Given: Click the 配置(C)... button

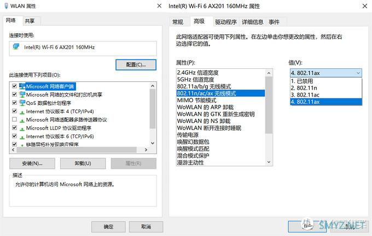Looking at the screenshot, I should tap(136, 64).
